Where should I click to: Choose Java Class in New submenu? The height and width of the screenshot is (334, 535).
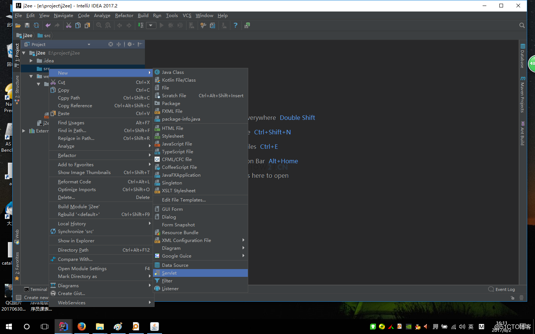pyautogui.click(x=201, y=72)
